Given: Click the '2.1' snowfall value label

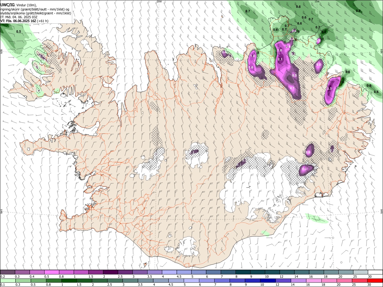Looking at the screenshot, I should pyautogui.click(x=280, y=59).
